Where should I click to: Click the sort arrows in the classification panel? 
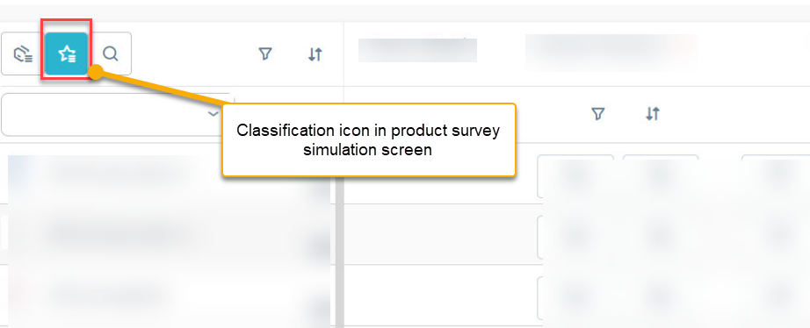(315, 54)
